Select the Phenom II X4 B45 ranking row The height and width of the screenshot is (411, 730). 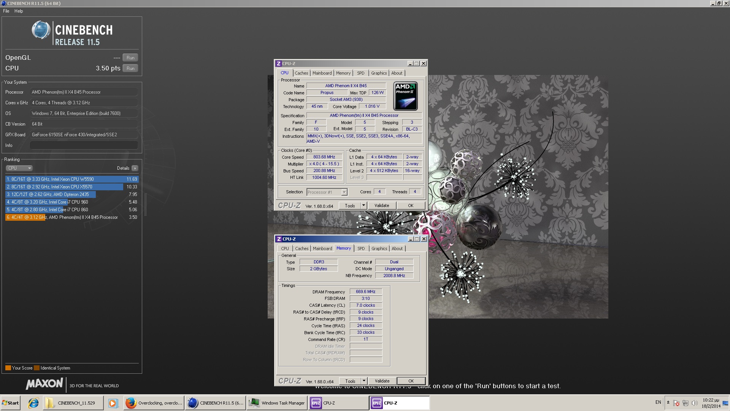coord(72,217)
